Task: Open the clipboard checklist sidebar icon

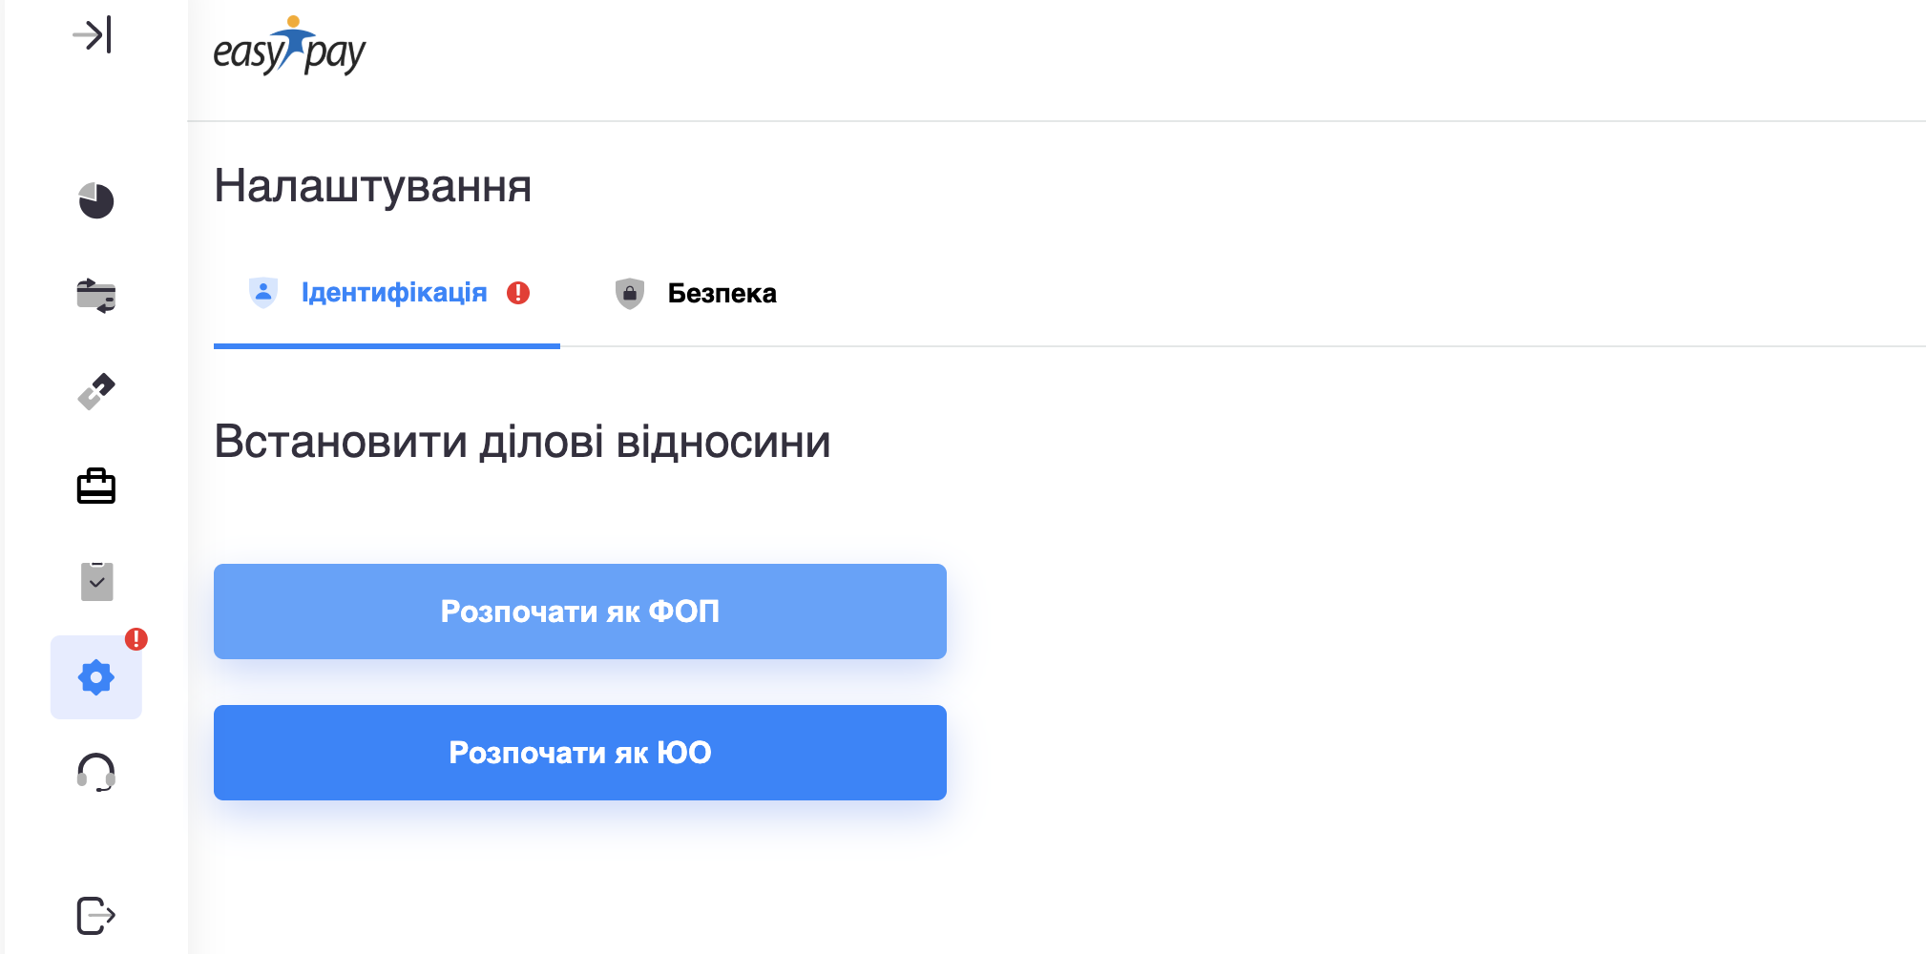Action: pyautogui.click(x=96, y=582)
